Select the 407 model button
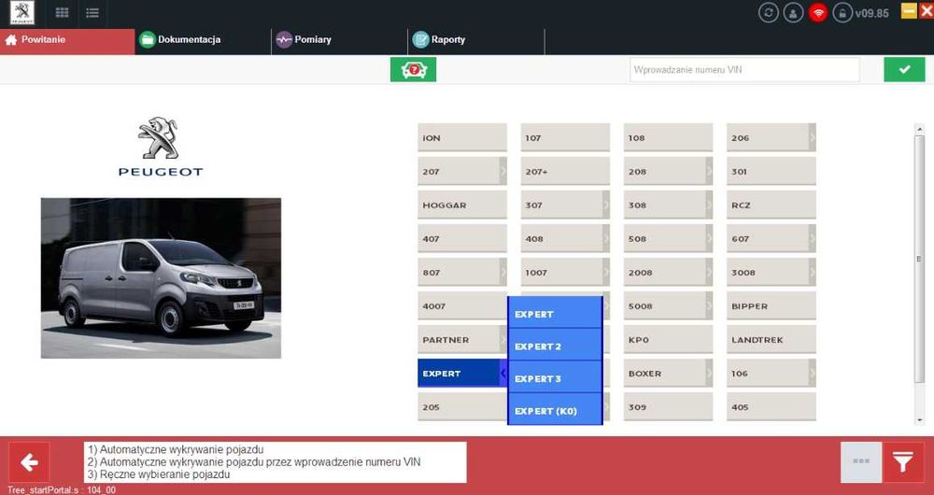This screenshot has width=934, height=495. click(462, 239)
